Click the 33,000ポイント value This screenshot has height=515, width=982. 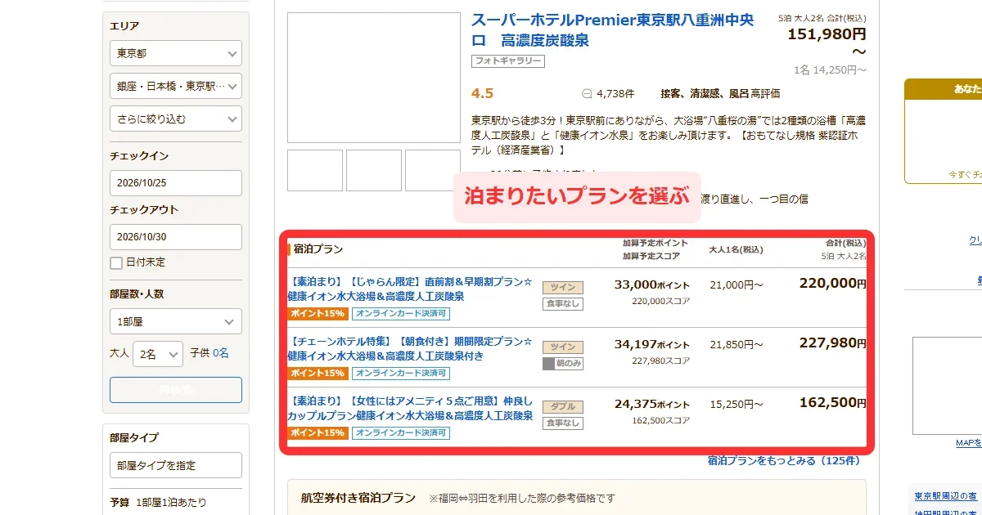click(652, 285)
